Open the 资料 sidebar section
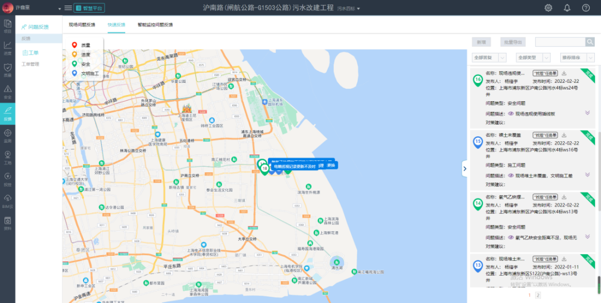 click(7, 223)
